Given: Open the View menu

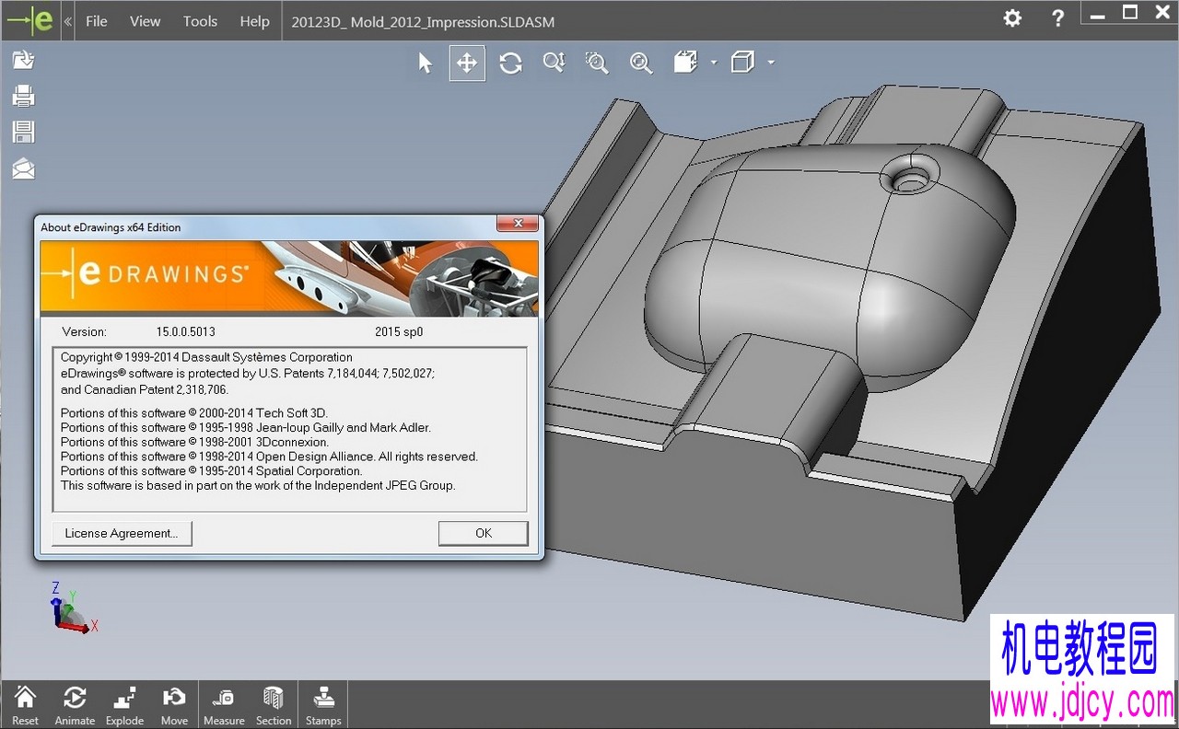Looking at the screenshot, I should [x=146, y=21].
